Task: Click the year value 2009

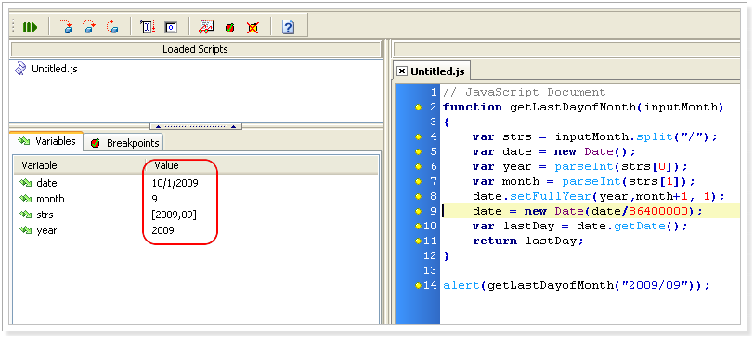Action: tap(162, 231)
